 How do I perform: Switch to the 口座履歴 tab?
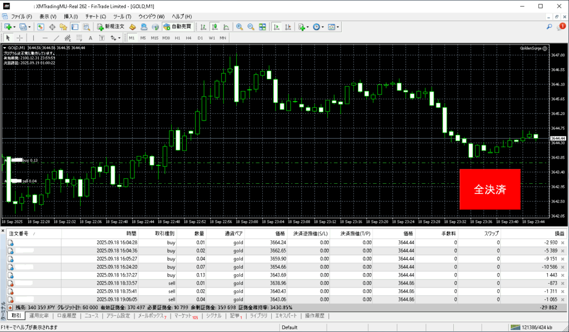[66, 316]
